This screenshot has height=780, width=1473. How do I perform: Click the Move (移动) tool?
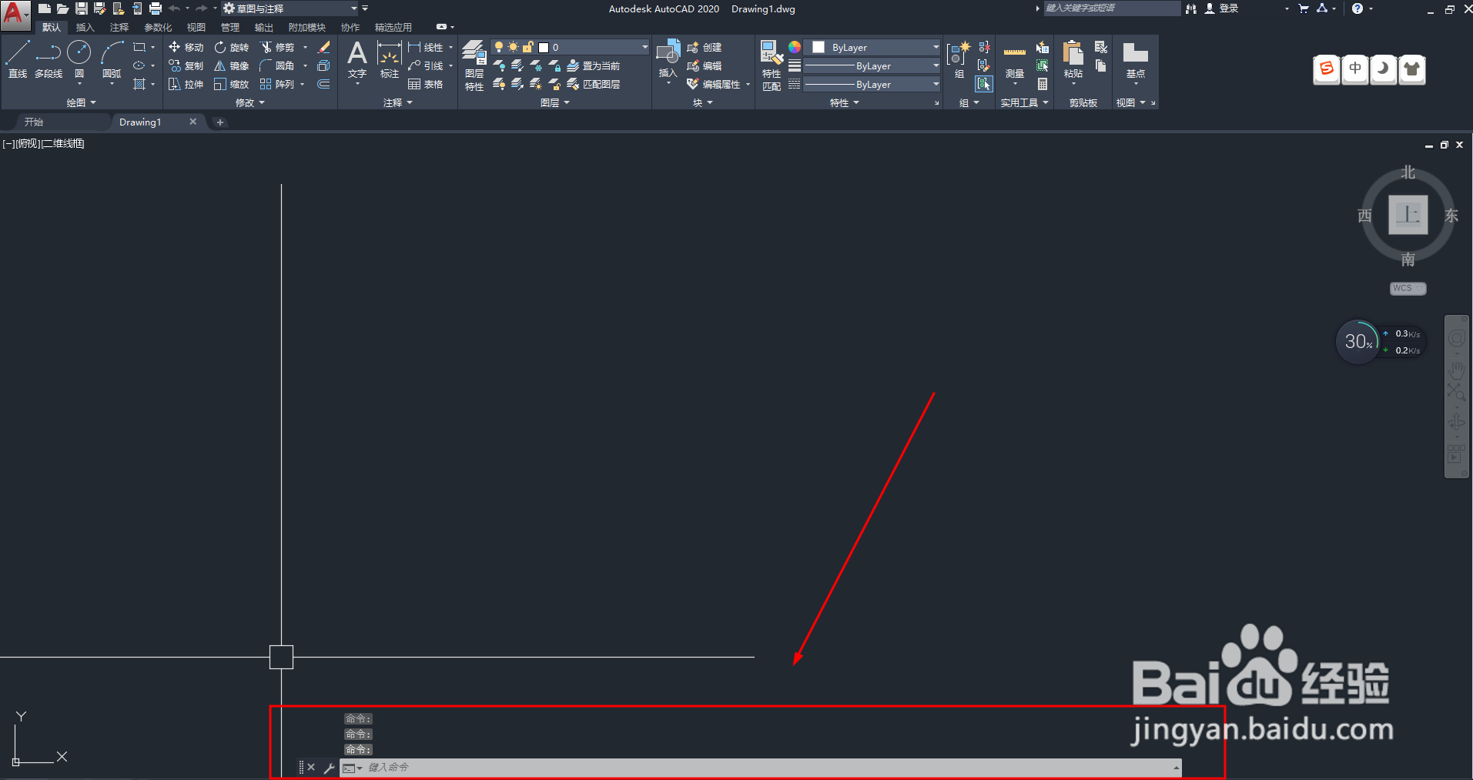186,47
